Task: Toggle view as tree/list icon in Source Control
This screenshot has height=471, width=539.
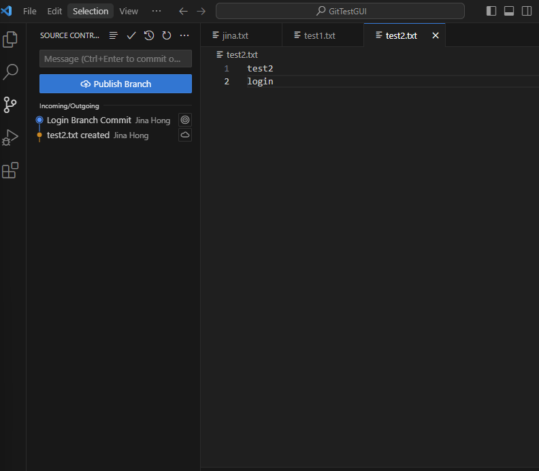Action: [x=114, y=35]
